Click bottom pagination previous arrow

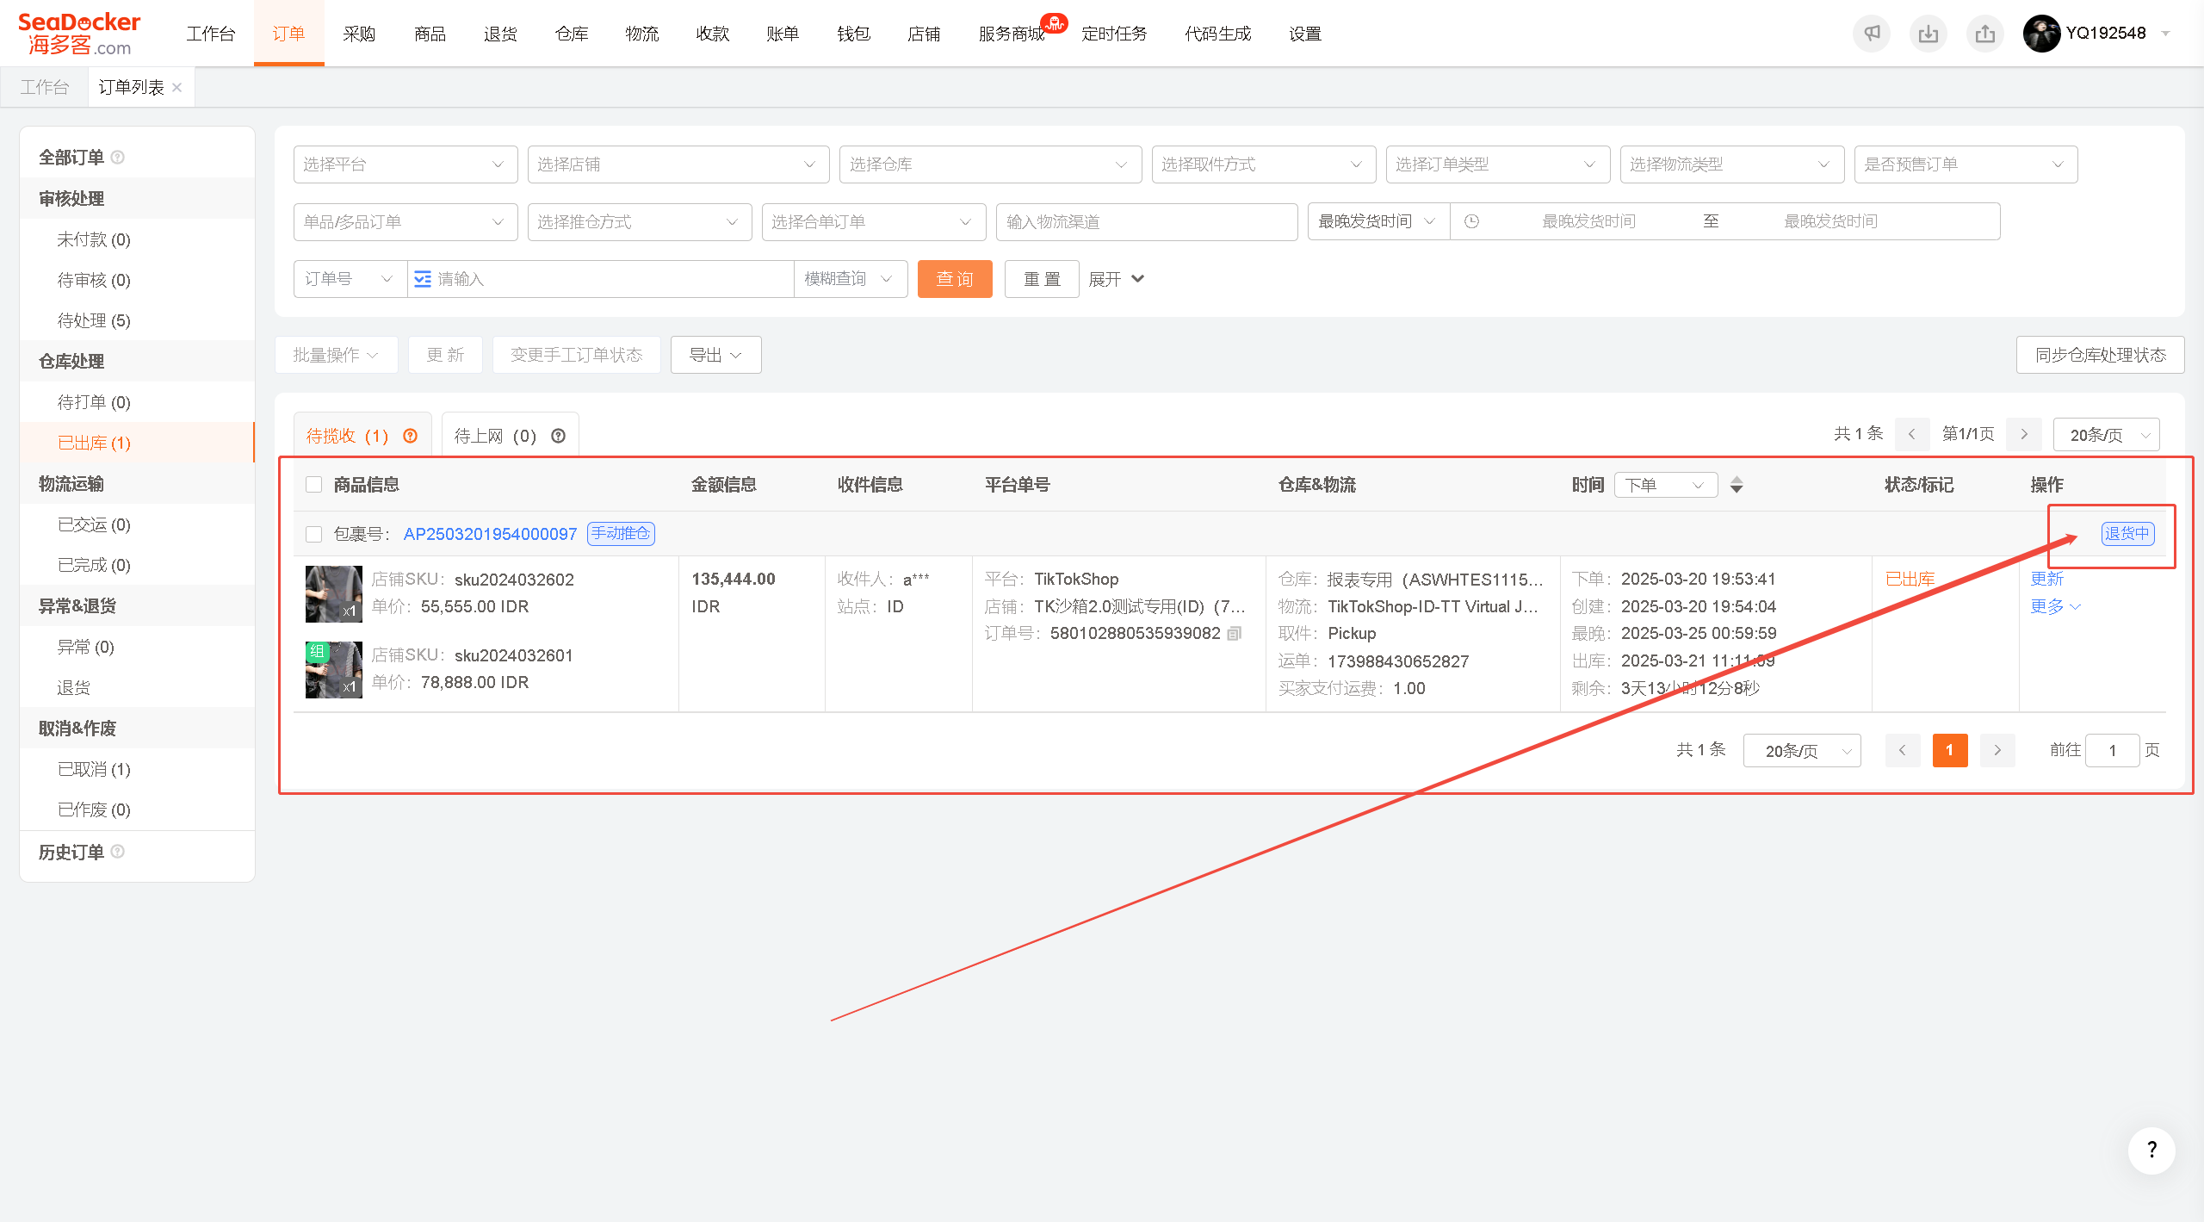click(1903, 750)
